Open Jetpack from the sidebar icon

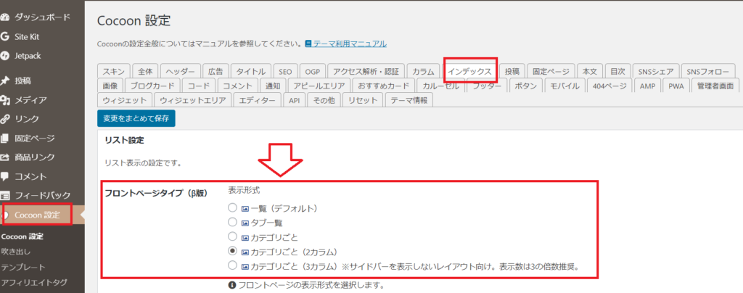tap(6, 55)
